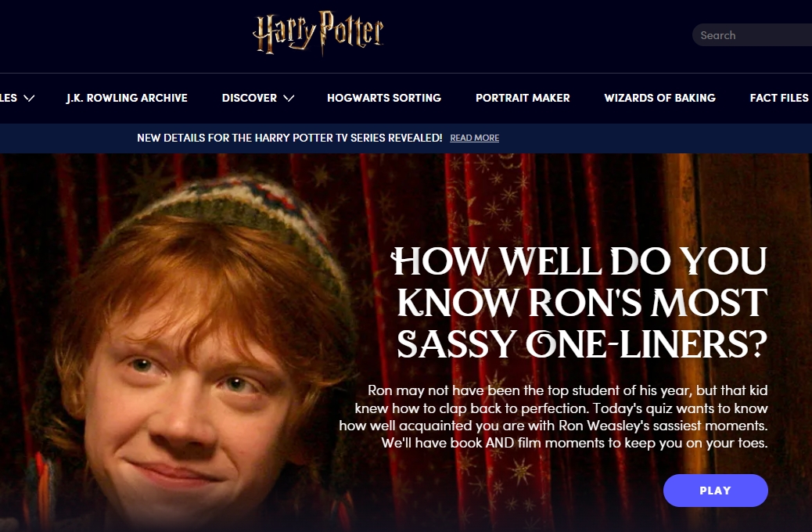Click the quiz headline about Ron's one-liners
Screen dimensions: 812x532
(x=580, y=303)
